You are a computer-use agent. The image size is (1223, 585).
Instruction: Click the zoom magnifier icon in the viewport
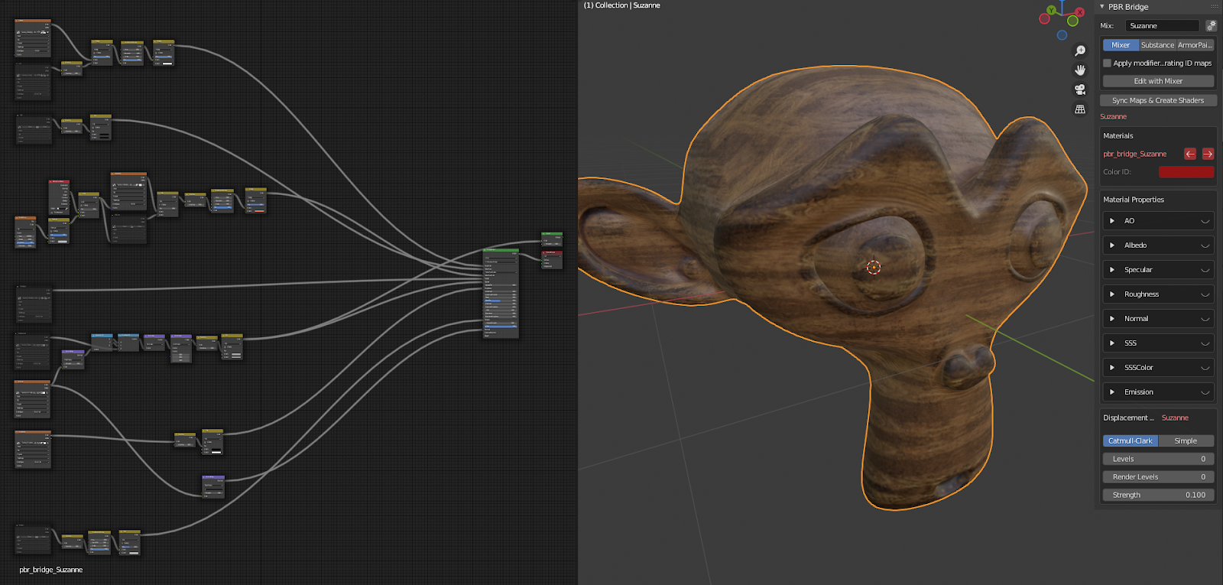[x=1080, y=50]
